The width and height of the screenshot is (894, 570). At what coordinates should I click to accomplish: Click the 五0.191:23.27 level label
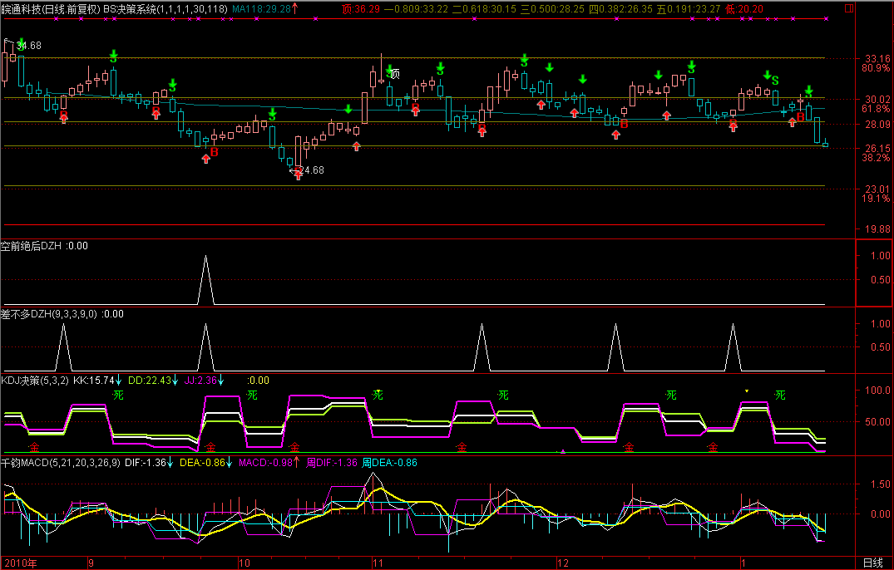(x=689, y=9)
